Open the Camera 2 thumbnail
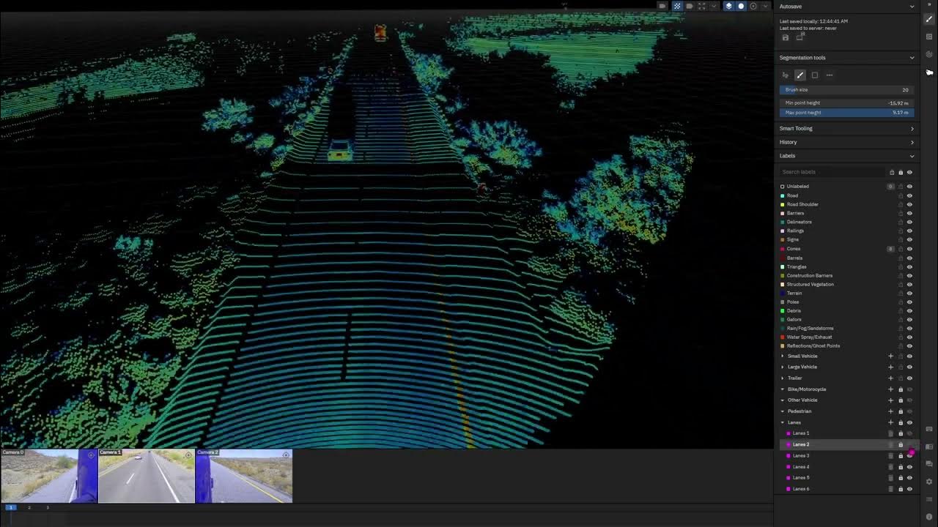The width and height of the screenshot is (938, 527). (244, 476)
